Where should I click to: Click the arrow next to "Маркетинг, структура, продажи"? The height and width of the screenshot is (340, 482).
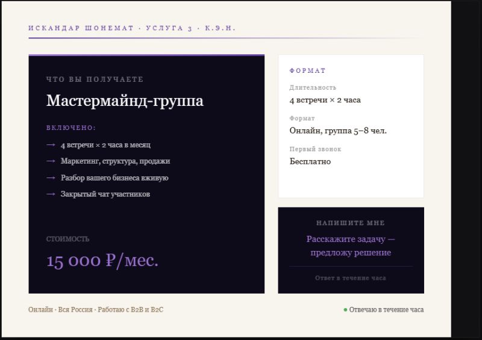pyautogui.click(x=51, y=162)
